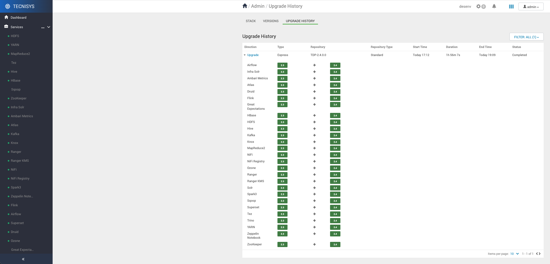Image resolution: width=550 pixels, height=264 pixels.
Task: Switch to the Versions tab
Action: 271,21
